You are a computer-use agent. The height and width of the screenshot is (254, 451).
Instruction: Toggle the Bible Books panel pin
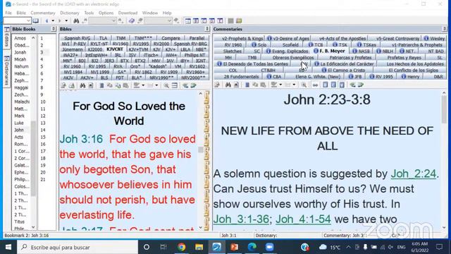(x=54, y=29)
